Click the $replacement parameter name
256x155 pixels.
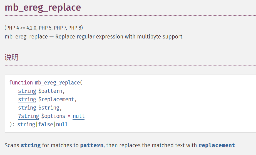pyautogui.click(x=56, y=99)
